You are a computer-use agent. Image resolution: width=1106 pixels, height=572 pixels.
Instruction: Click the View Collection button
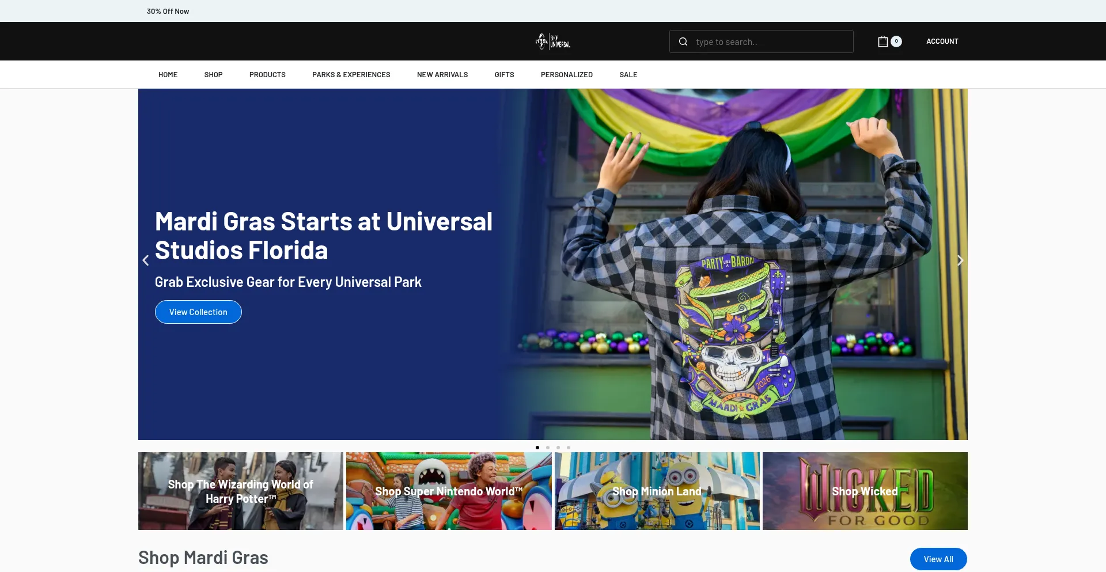coord(198,312)
